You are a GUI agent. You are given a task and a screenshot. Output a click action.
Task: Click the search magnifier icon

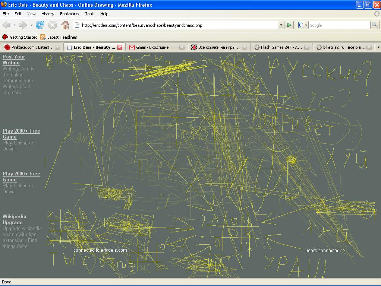pos(375,25)
